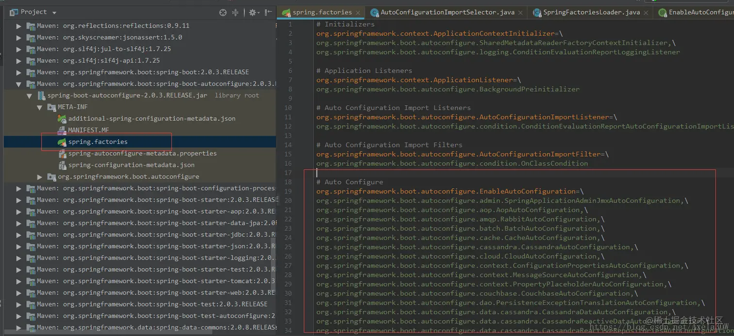The width and height of the screenshot is (734, 336).
Task: Click the library icon of Maven reflections:0.9.11
Action: pos(31,26)
